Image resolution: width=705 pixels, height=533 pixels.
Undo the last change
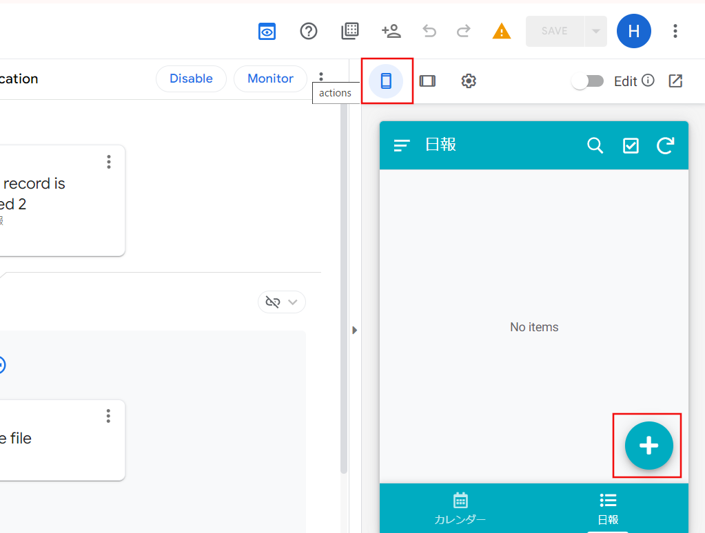(429, 31)
